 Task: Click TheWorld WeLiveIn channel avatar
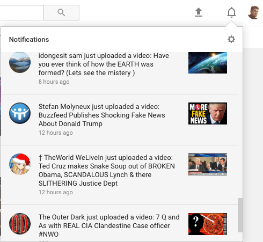[x=20, y=164]
